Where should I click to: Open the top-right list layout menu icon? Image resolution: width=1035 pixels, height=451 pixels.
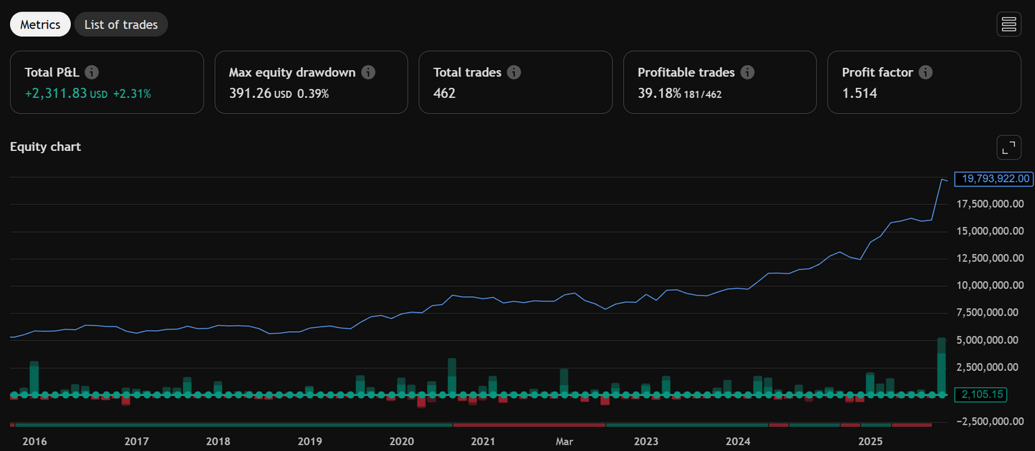[x=1008, y=24]
